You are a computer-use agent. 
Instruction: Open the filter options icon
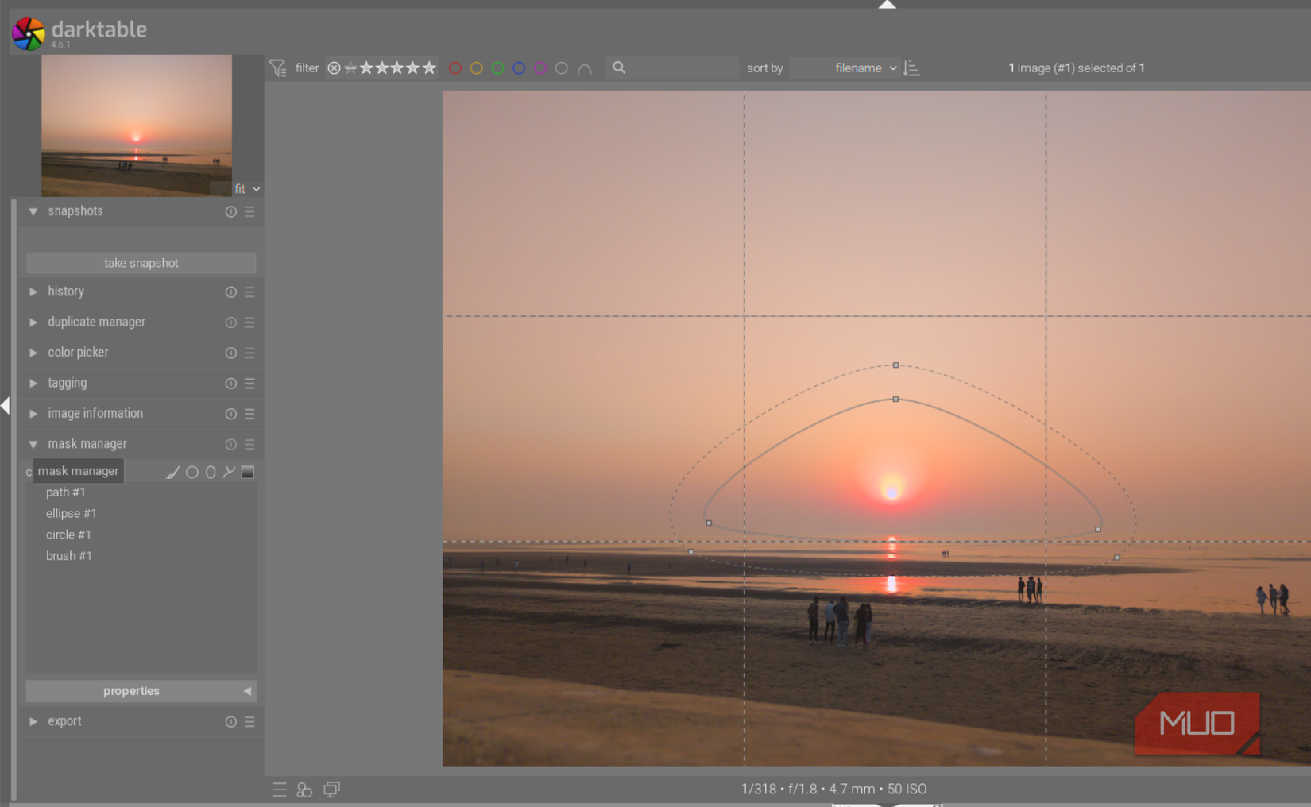click(x=278, y=68)
